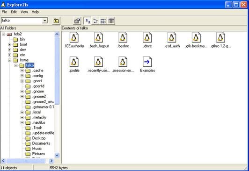Screen dimensions: 249x171
Task: Select the .ICEauthority file icon
Action: click(x=74, y=37)
